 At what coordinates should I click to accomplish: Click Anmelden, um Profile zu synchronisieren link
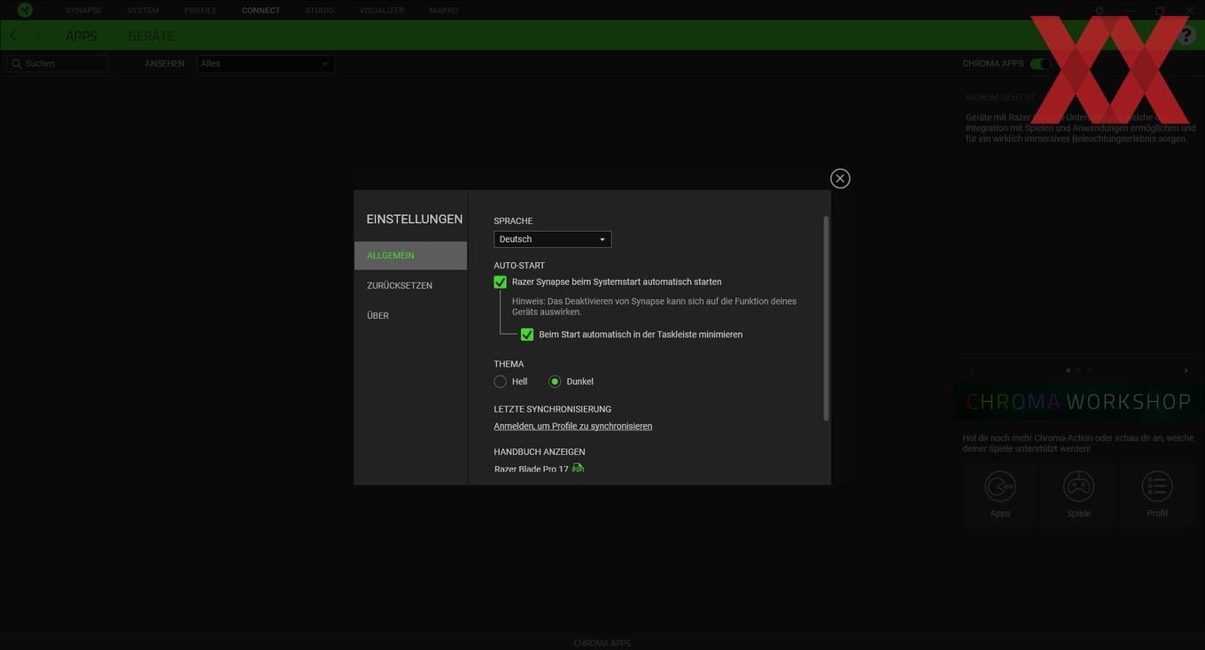coord(573,426)
